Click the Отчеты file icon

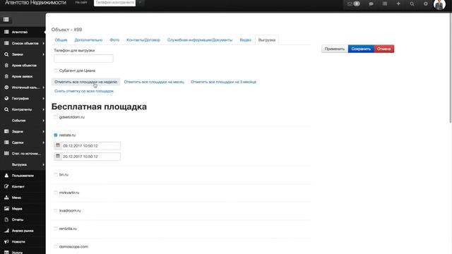(6, 219)
